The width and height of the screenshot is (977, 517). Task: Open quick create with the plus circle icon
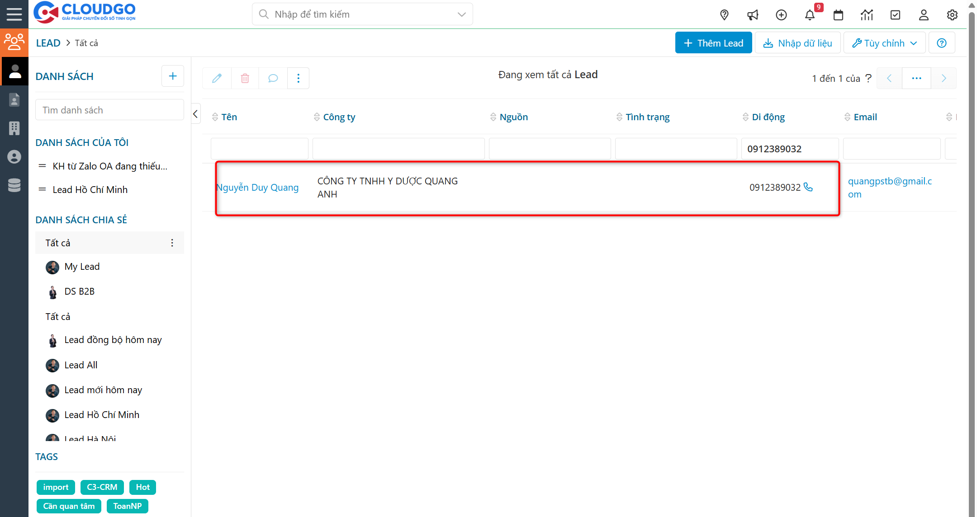pos(781,15)
